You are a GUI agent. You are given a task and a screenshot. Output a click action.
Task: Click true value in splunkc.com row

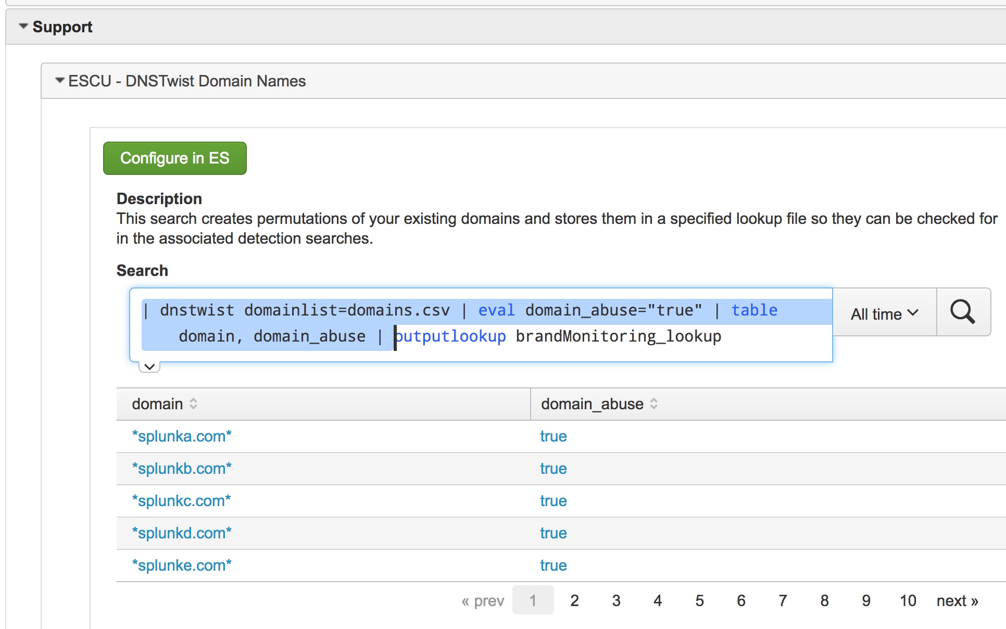[554, 501]
